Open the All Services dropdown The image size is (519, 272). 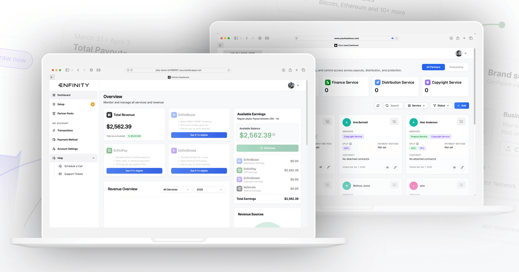pos(176,189)
